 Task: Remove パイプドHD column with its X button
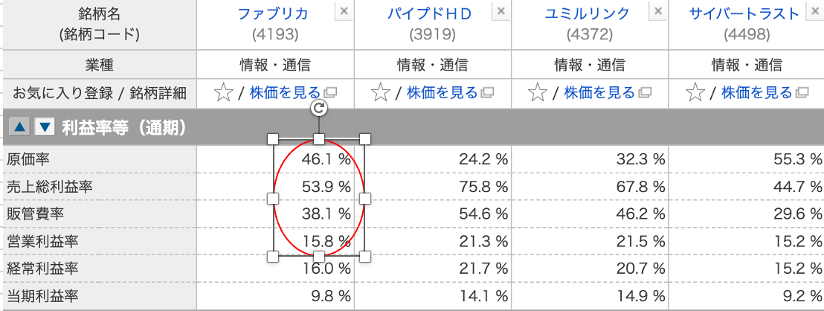(x=500, y=11)
